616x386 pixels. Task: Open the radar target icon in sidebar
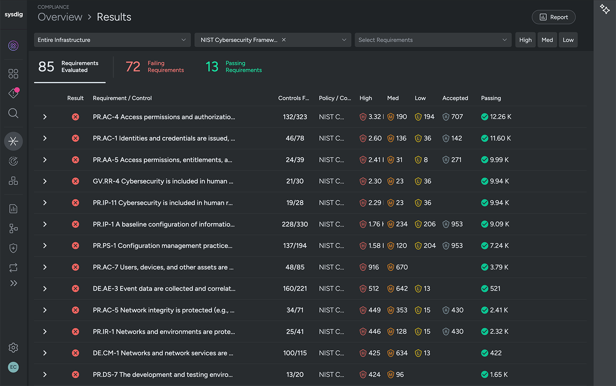click(x=13, y=161)
